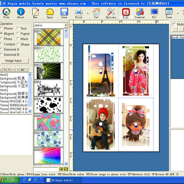Select the blue hearts thumbnail 0007
The height and width of the screenshot is (184, 184).
tap(48, 139)
